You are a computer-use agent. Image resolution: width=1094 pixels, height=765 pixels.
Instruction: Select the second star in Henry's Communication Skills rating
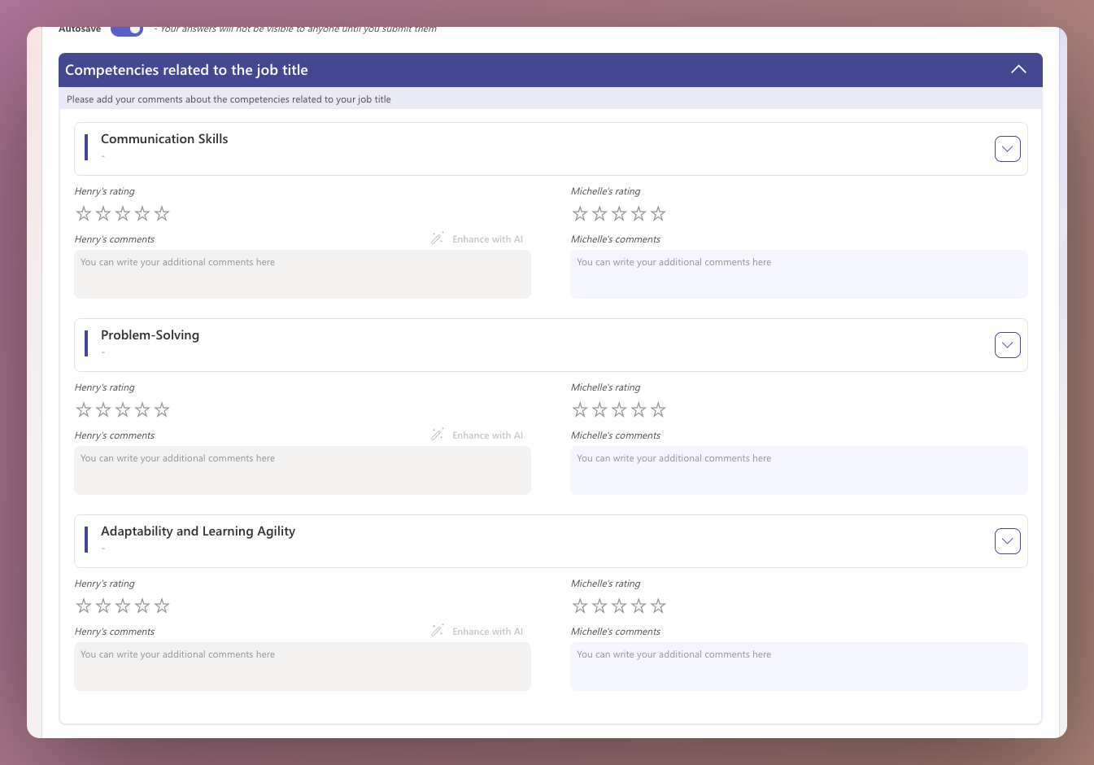pyautogui.click(x=103, y=213)
